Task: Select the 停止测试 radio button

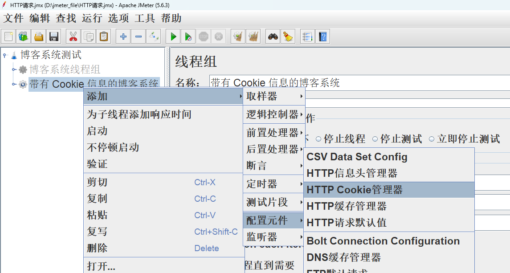Action: [375, 139]
